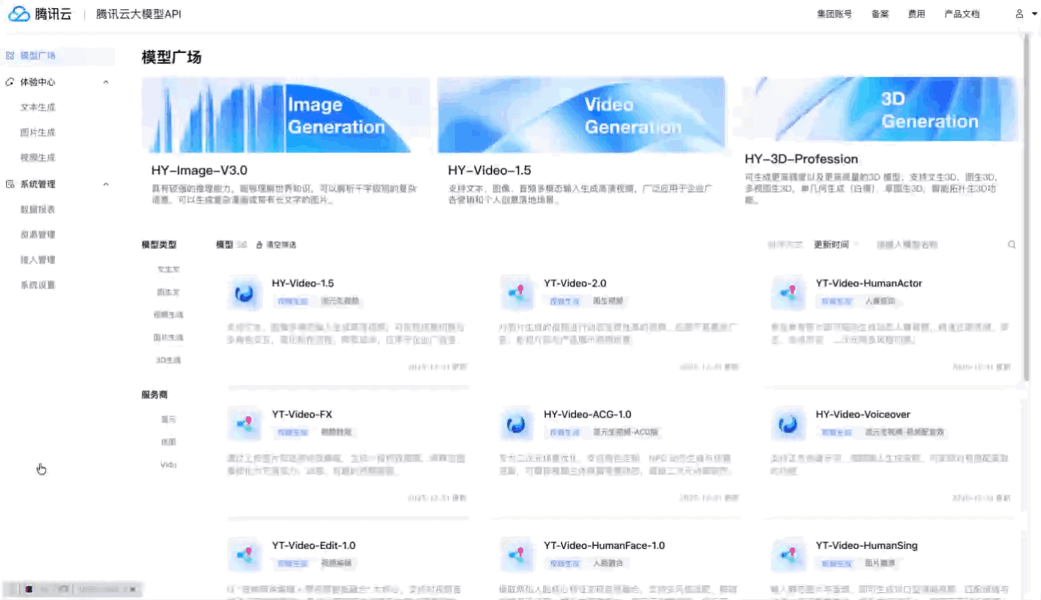Viewport: 1041px width, 600px height.
Task: Click the YT-Video-2.0 model icon
Action: pos(516,293)
